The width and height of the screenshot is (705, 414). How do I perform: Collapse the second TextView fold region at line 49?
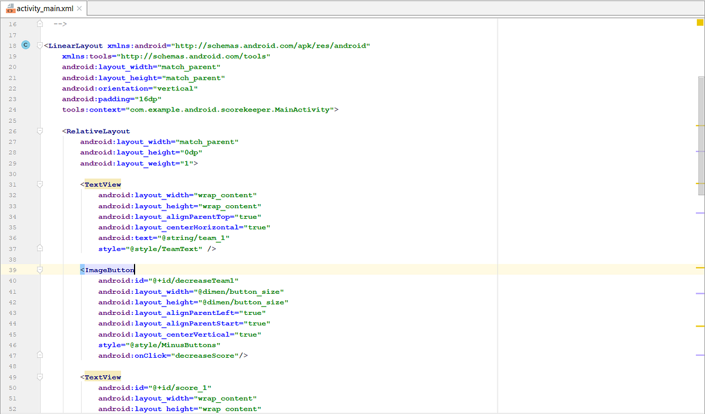pos(39,376)
